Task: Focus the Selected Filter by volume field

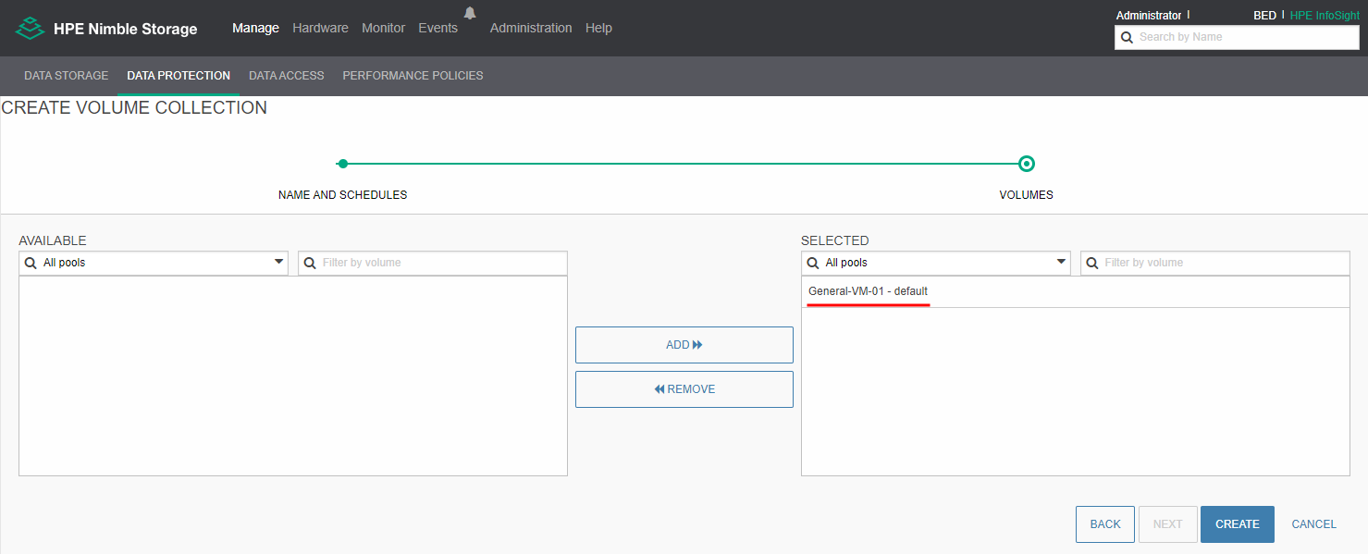Action: click(x=1215, y=263)
